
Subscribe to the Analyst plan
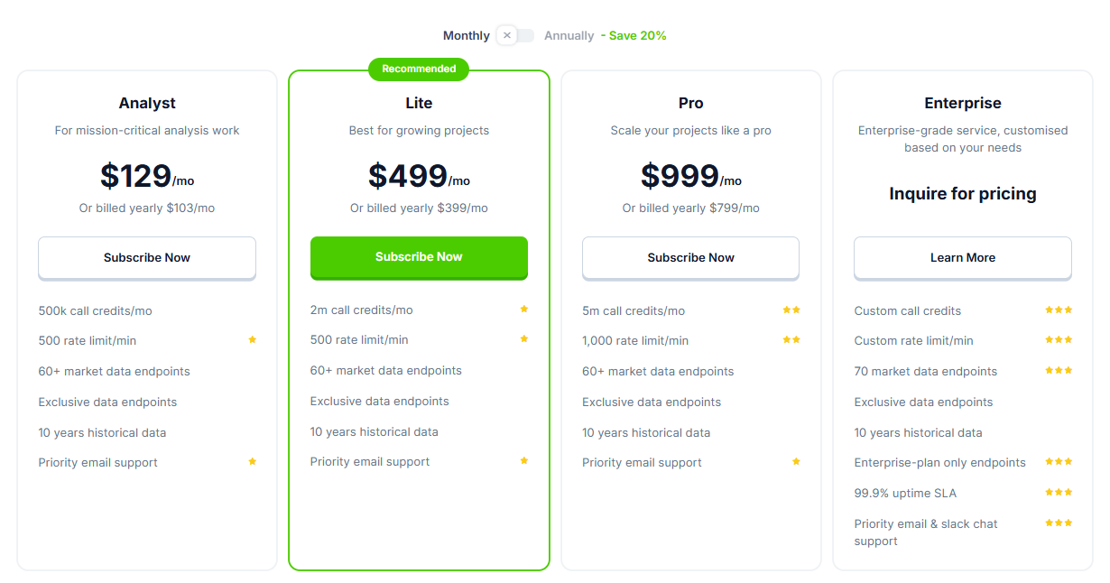click(x=147, y=258)
